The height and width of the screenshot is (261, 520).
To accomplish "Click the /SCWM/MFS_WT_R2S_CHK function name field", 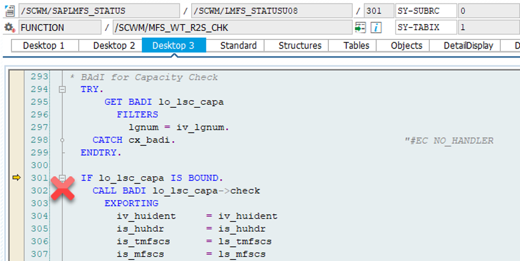I will (232, 27).
